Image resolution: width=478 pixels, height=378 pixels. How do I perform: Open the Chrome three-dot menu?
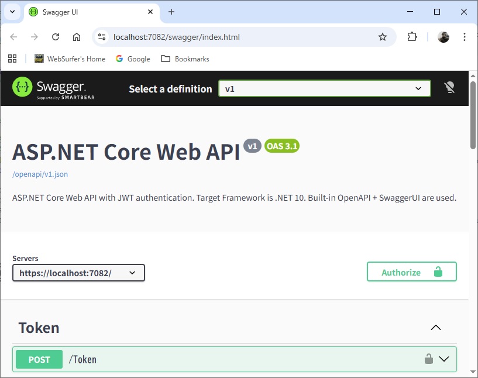coord(465,37)
